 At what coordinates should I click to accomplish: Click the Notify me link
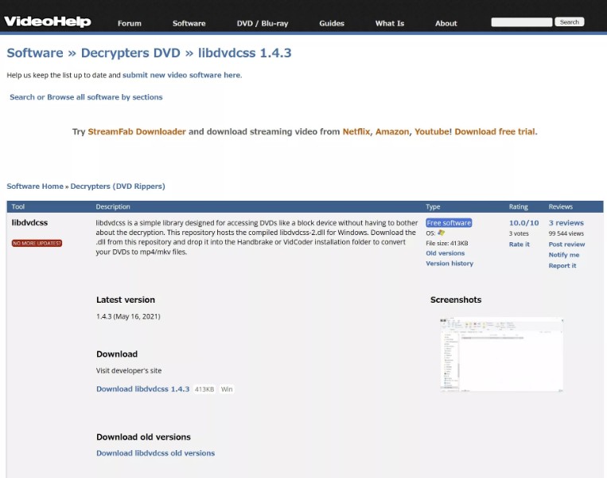pos(563,255)
